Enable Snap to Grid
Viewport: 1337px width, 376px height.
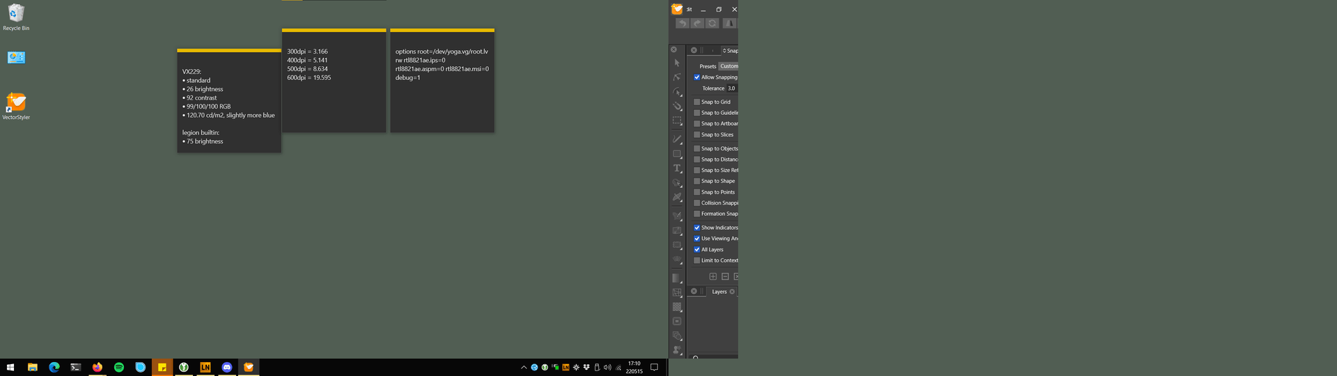697,102
